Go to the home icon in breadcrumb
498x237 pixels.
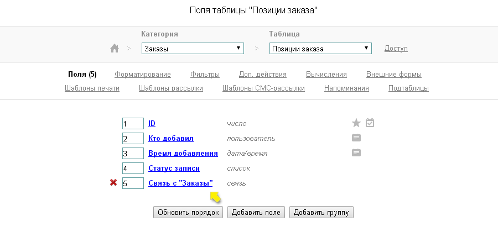coord(115,49)
